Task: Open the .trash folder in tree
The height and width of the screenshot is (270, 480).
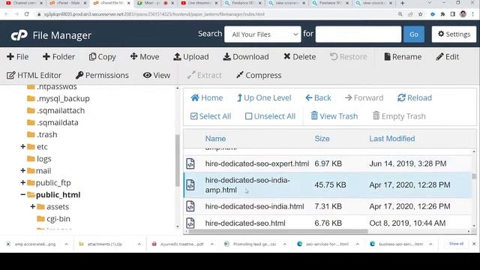Action: (x=42, y=134)
